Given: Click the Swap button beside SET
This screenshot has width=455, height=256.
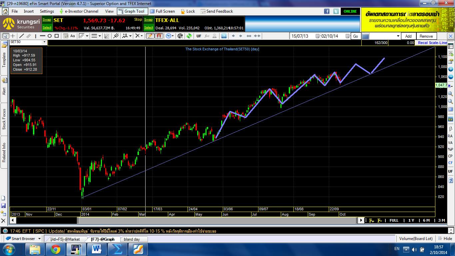Looking at the screenshot, I should (x=47, y=20).
